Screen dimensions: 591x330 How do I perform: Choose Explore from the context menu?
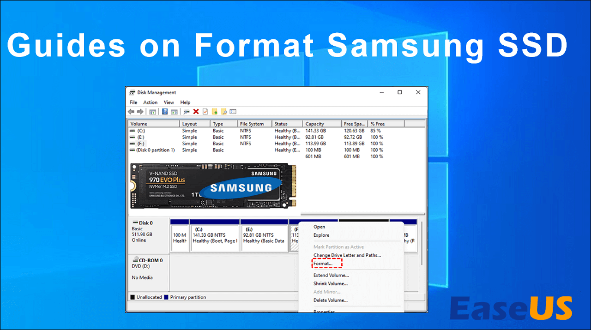tap(321, 235)
